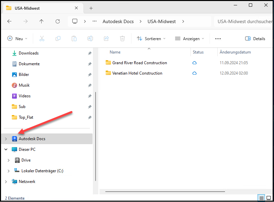The height and width of the screenshot is (202, 274).
Task: Open Bilder in the sidebar
Action: (24, 75)
